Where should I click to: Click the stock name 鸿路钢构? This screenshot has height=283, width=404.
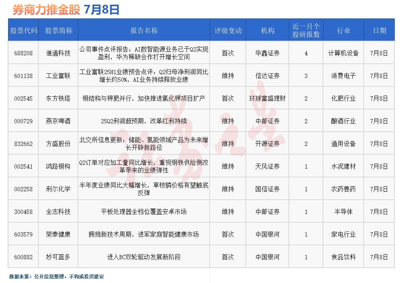58,167
